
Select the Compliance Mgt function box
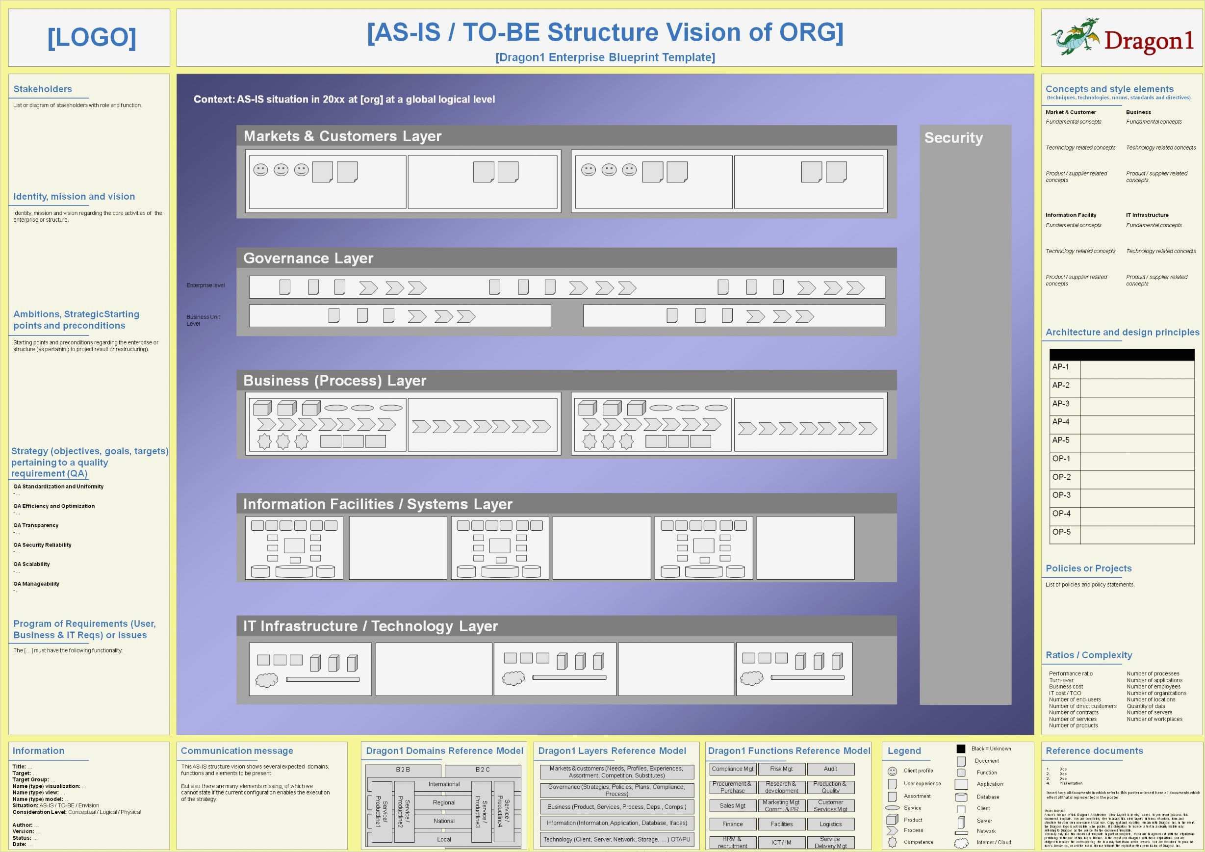(x=734, y=770)
